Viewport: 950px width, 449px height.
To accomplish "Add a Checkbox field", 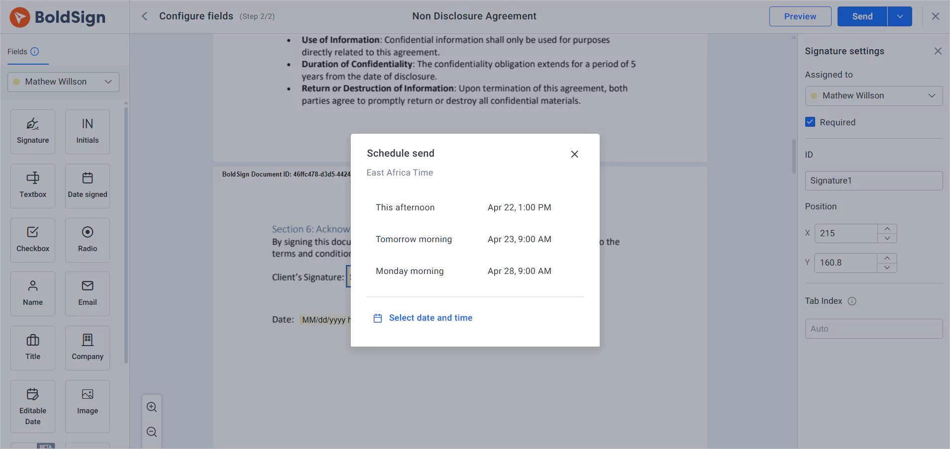I will coord(33,240).
